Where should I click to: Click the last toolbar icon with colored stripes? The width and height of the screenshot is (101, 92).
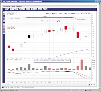pos(46,9)
